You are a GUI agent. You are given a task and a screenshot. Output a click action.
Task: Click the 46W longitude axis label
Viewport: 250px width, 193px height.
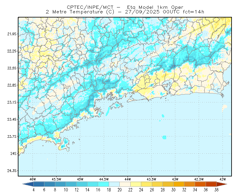coord(33,179)
